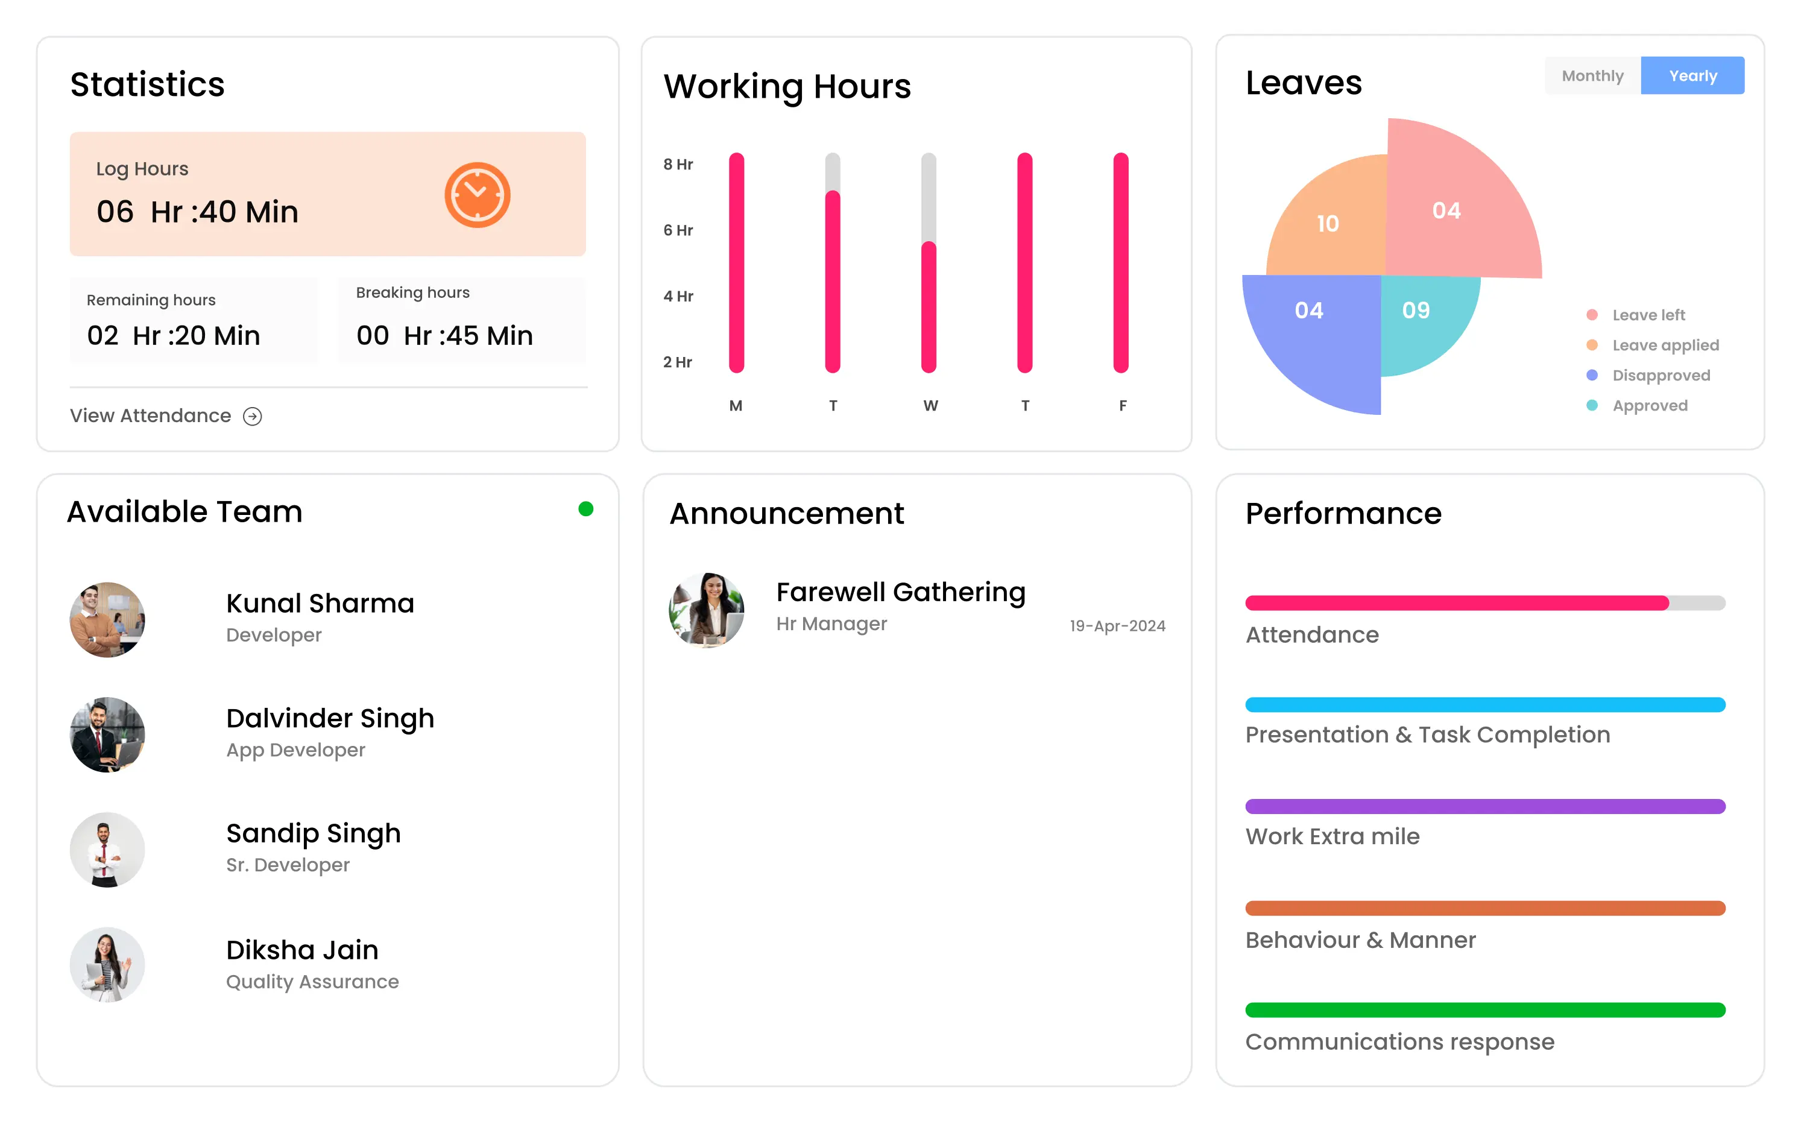Click the Leave applied orange legend icon
1801x1121 pixels.
[x=1592, y=345]
